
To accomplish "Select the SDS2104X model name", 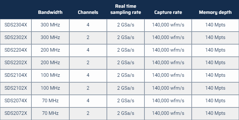I will [16, 75].
